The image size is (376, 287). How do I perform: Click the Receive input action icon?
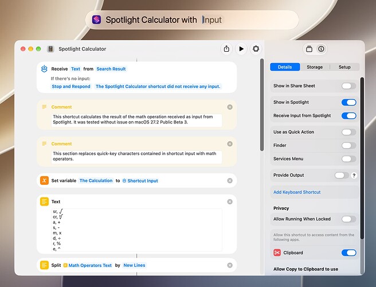coord(44,69)
